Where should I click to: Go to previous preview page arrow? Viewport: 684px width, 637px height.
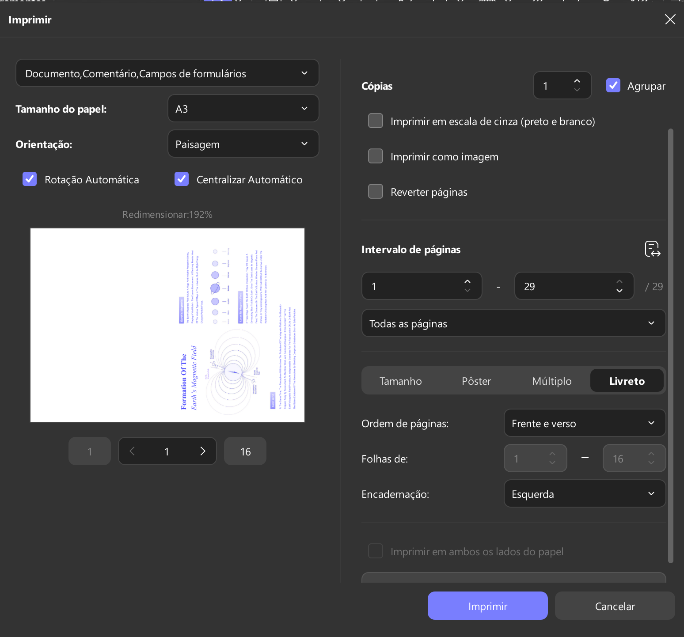pos(132,451)
